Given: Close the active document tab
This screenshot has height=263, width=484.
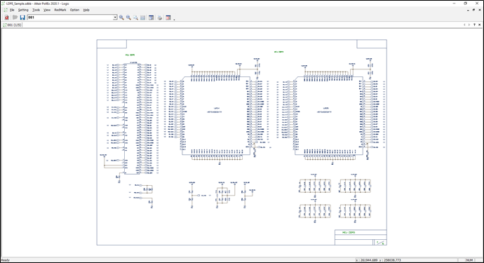Looking at the screenshot, I should [x=479, y=25].
